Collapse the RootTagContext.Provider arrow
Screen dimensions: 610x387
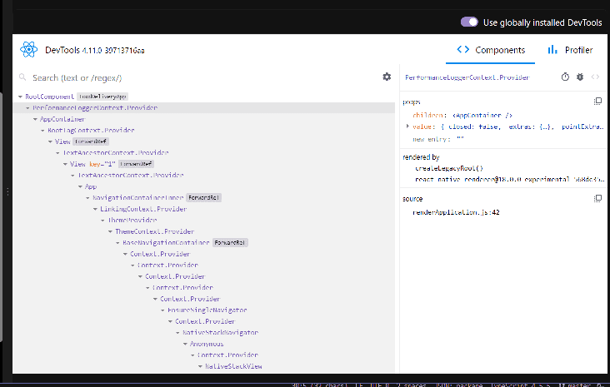click(x=42, y=131)
